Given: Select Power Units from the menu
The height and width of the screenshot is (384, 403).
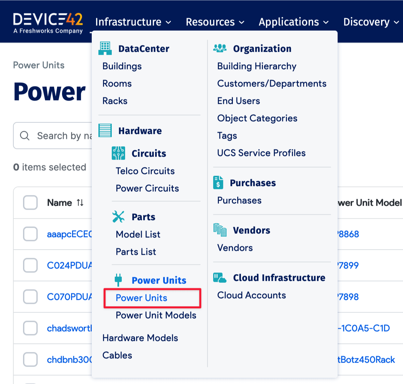Looking at the screenshot, I should pyautogui.click(x=141, y=298).
